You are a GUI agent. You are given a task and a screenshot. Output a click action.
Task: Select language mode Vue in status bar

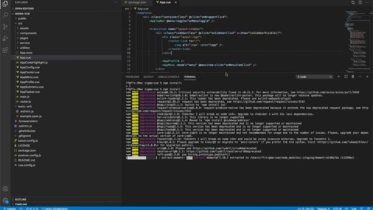pyautogui.click(x=354, y=209)
